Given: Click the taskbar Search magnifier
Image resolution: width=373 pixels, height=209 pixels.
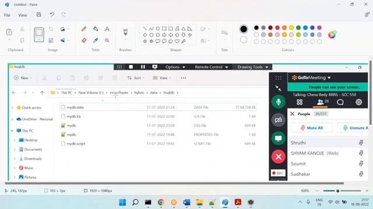Looking at the screenshot, I should pos(135,202).
